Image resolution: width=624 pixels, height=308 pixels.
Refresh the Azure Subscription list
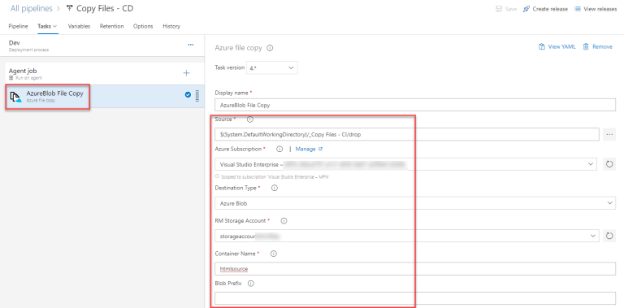[x=609, y=164]
